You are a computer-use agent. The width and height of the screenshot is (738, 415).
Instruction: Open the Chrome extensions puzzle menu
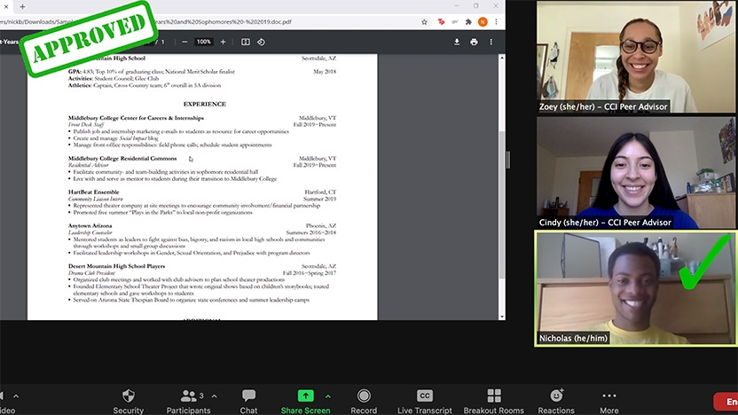468,21
